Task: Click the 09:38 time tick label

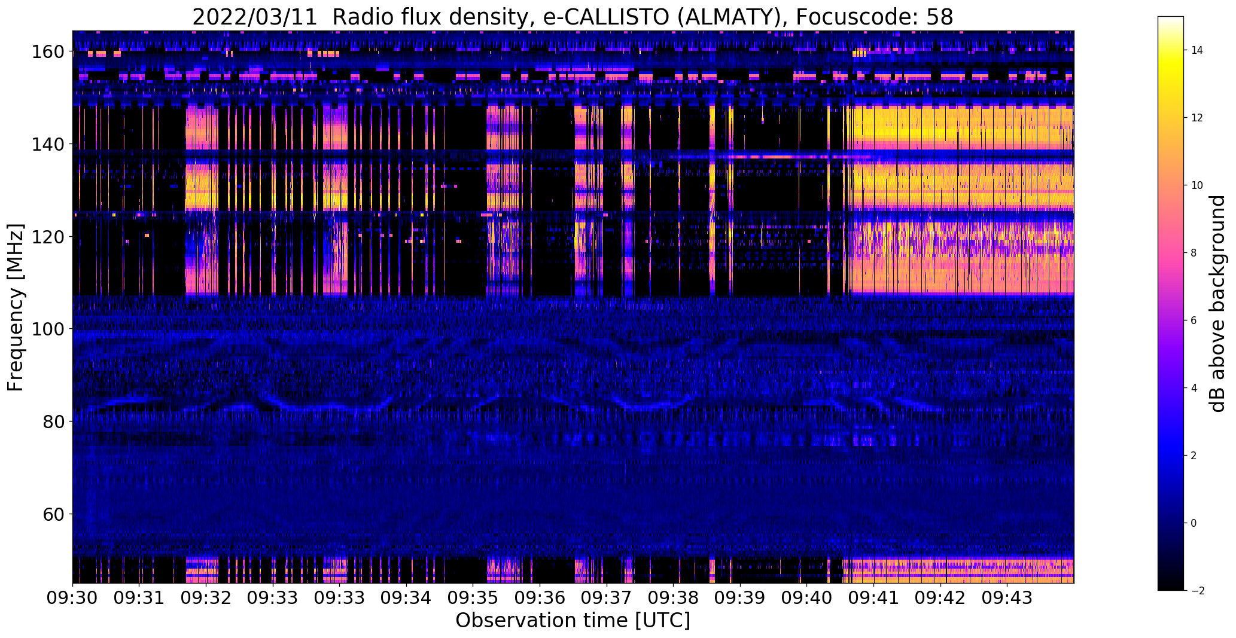Action: (674, 597)
